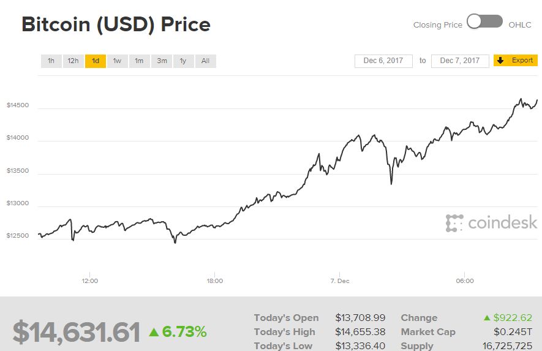The width and height of the screenshot is (542, 351).
Task: Click the green triangle next to 6.73%
Action: pos(154,332)
